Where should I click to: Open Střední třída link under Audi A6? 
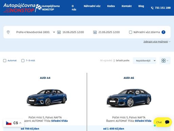click(x=143, y=121)
